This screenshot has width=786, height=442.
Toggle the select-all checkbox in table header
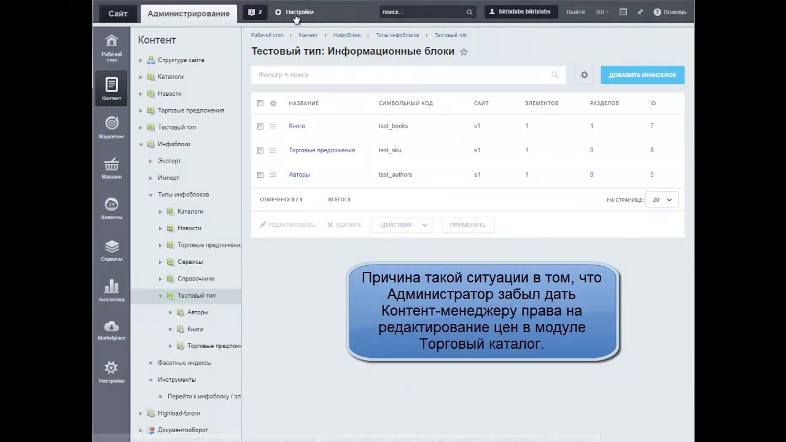(260, 103)
